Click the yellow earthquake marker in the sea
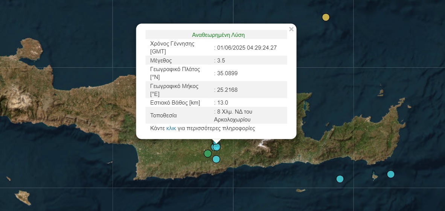This screenshot has height=211, width=445. [x=326, y=17]
